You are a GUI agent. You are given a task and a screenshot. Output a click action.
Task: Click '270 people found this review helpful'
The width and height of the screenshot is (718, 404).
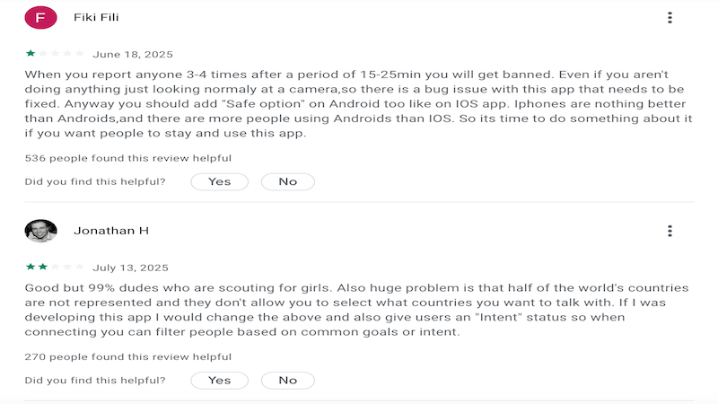coord(128,357)
